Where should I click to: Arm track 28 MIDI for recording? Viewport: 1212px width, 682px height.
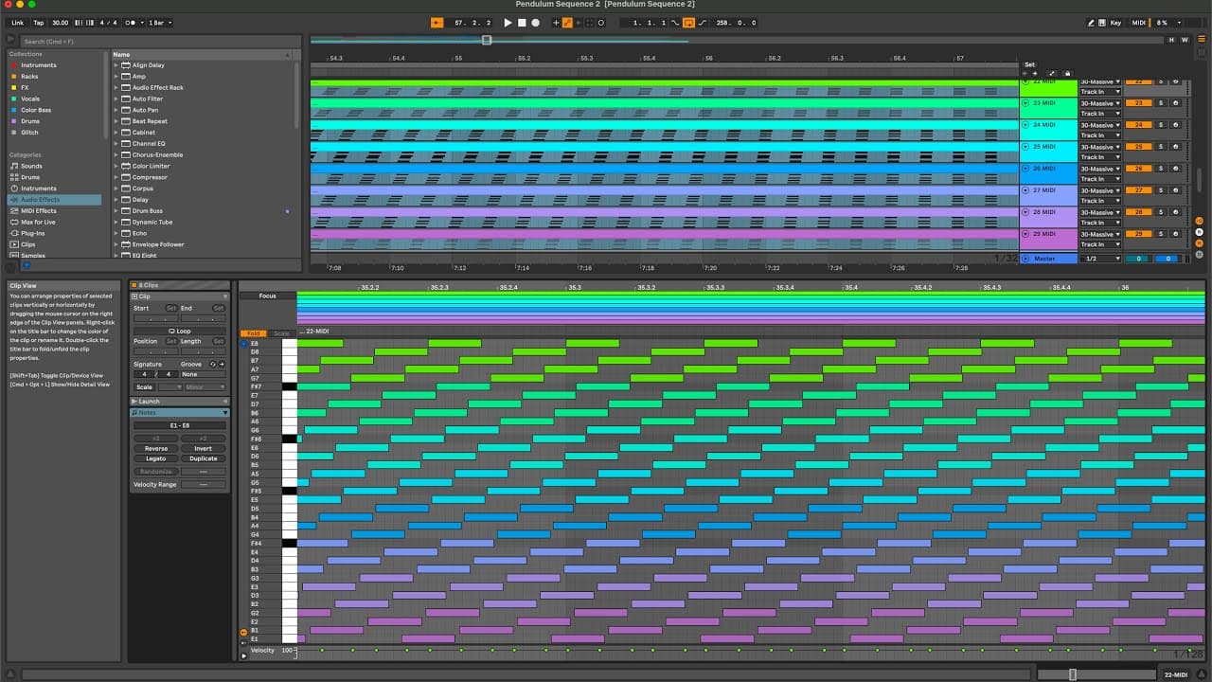click(1175, 212)
